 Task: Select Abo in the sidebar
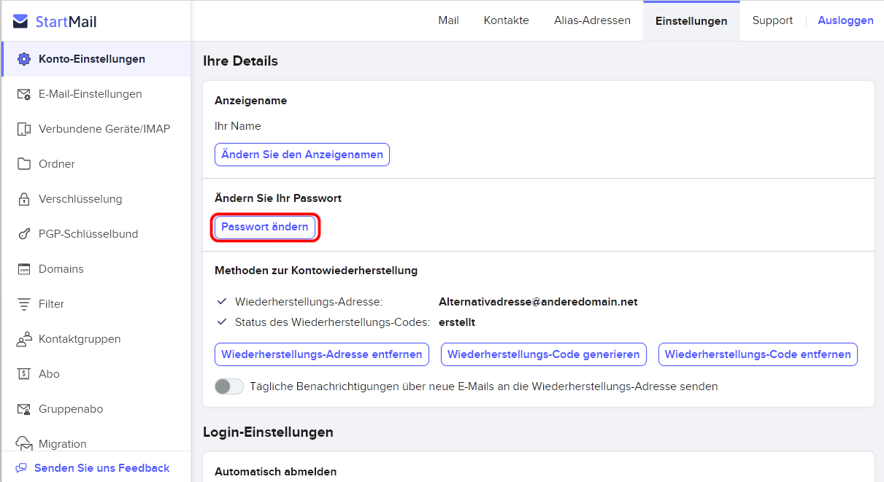coord(96,374)
